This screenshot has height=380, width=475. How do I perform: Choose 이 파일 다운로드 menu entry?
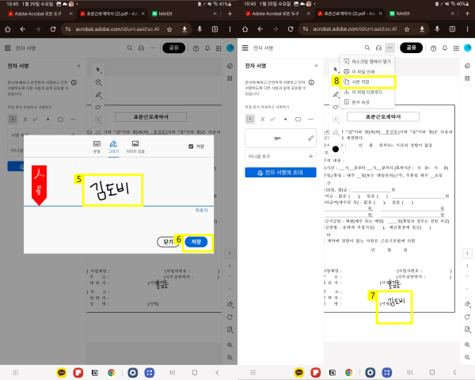coord(367,92)
